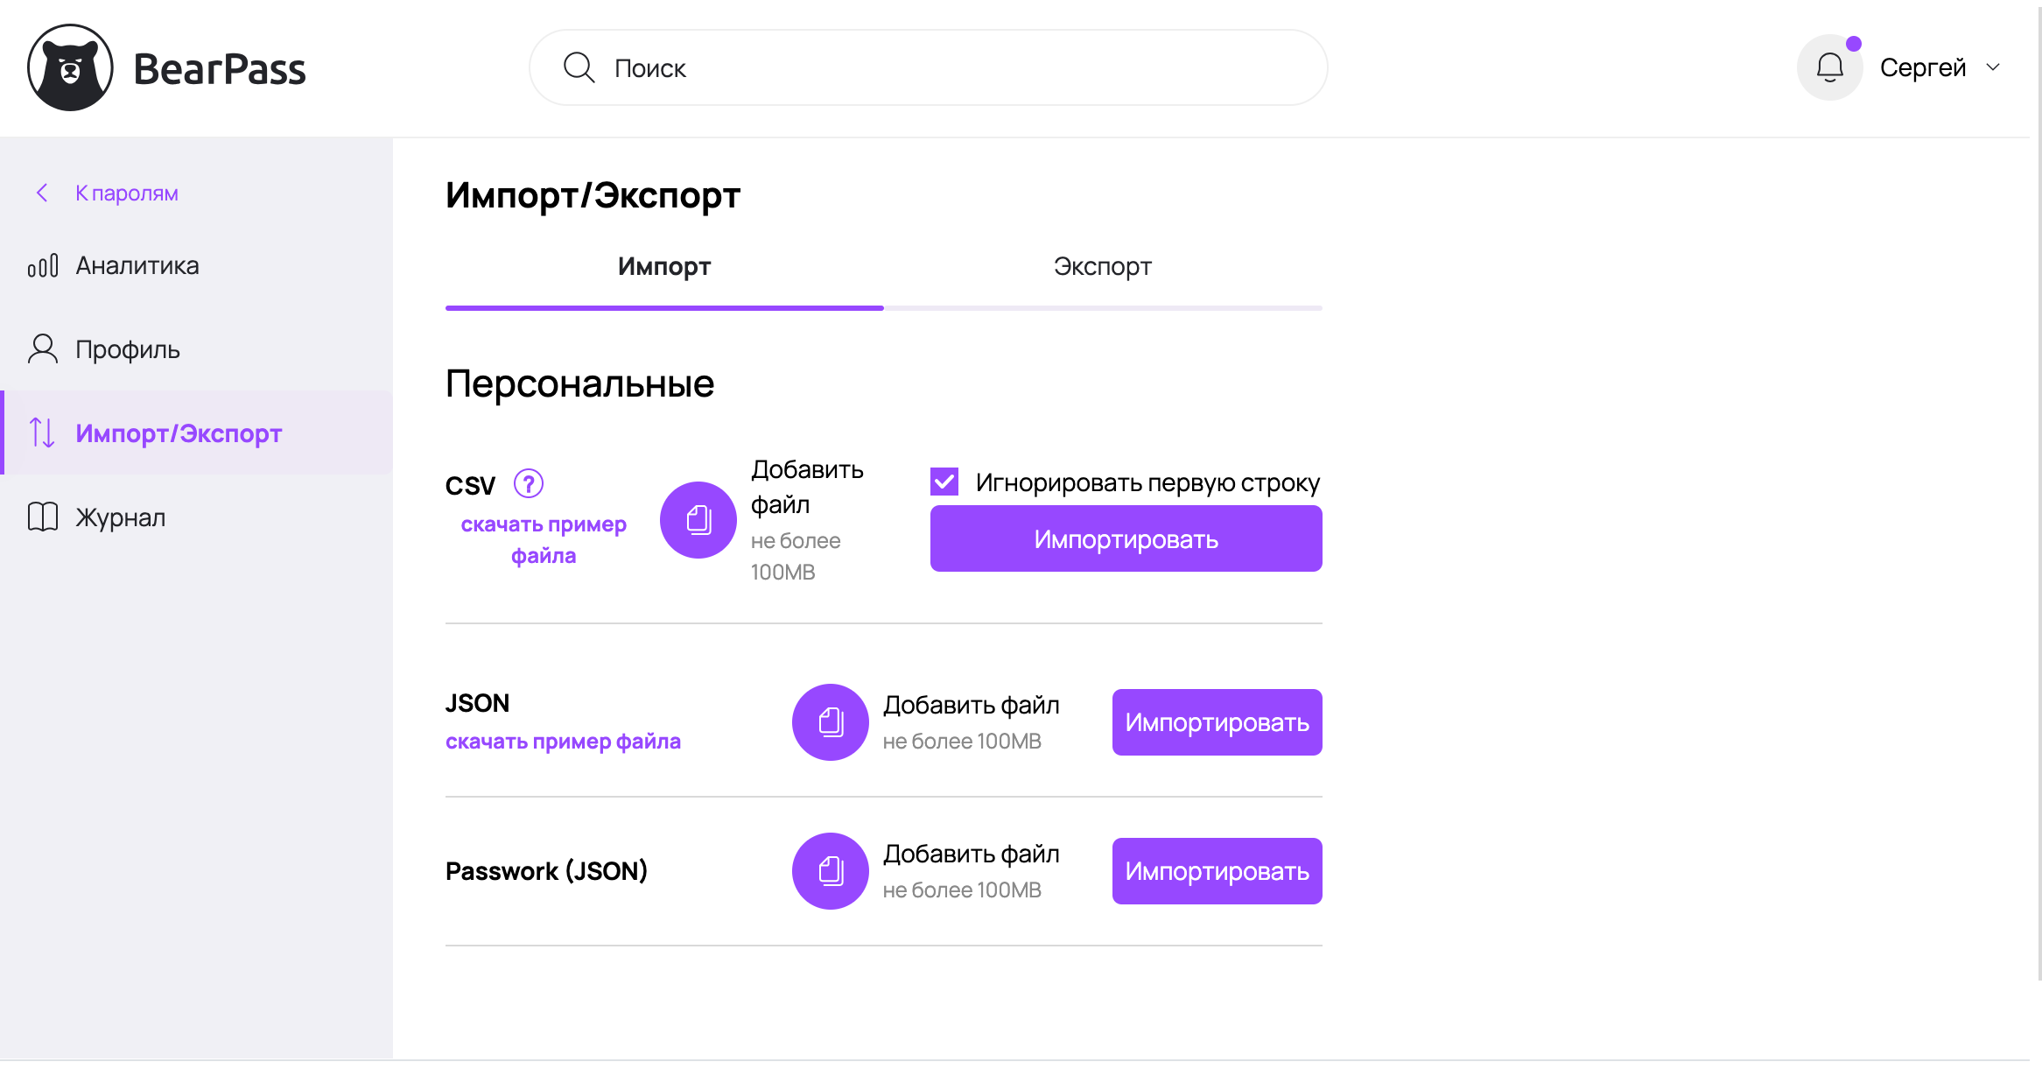Open Журнал via the book icon
This screenshot has width=2042, height=1069.
pyautogui.click(x=43, y=517)
